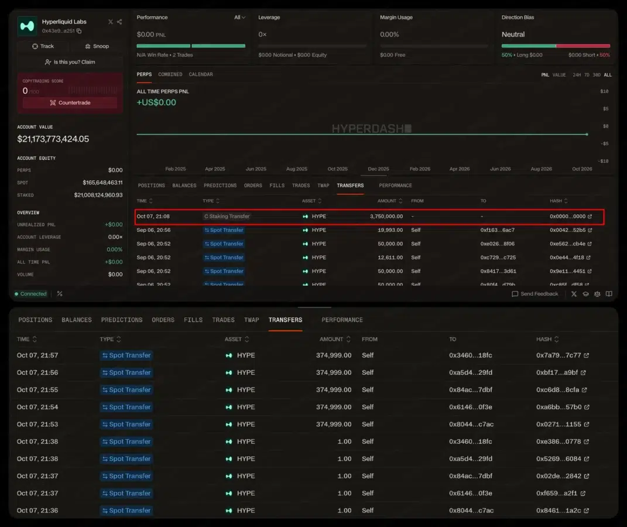Click Staking Transfer tag, Oct 07 21:08 row
The height and width of the screenshot is (527, 627).
coord(227,216)
